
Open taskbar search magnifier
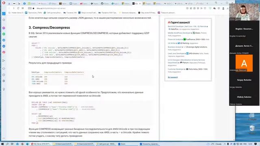pyautogui.click(x=7, y=144)
